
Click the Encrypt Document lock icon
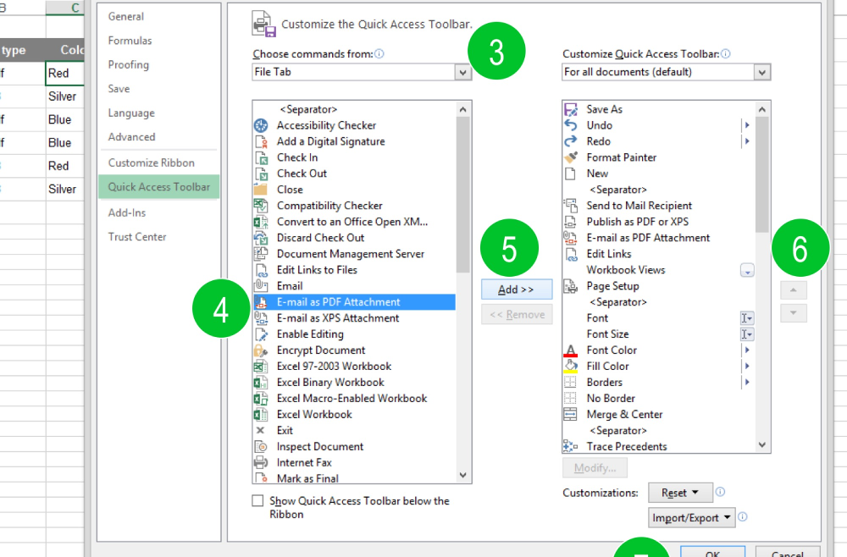[261, 350]
